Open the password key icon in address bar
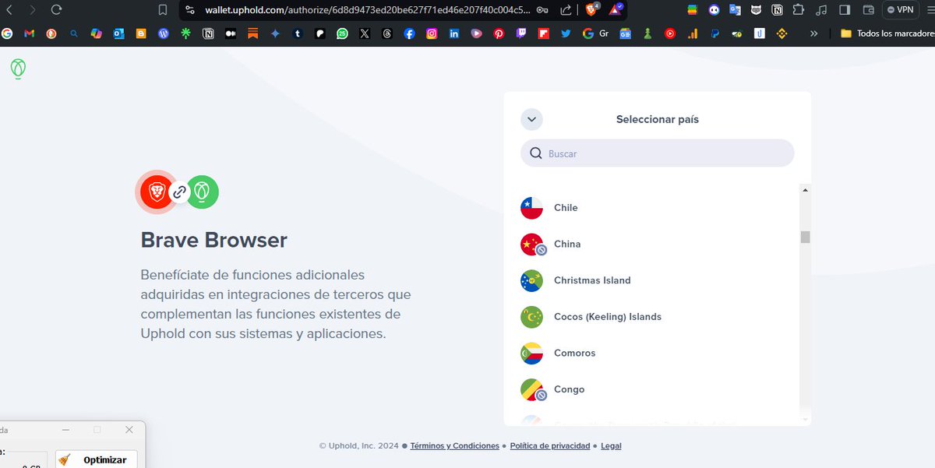Screen dimensions: 935x468 point(542,10)
